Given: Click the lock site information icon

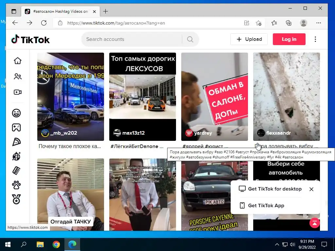Looking at the screenshot, I should pyautogui.click(x=60, y=23).
